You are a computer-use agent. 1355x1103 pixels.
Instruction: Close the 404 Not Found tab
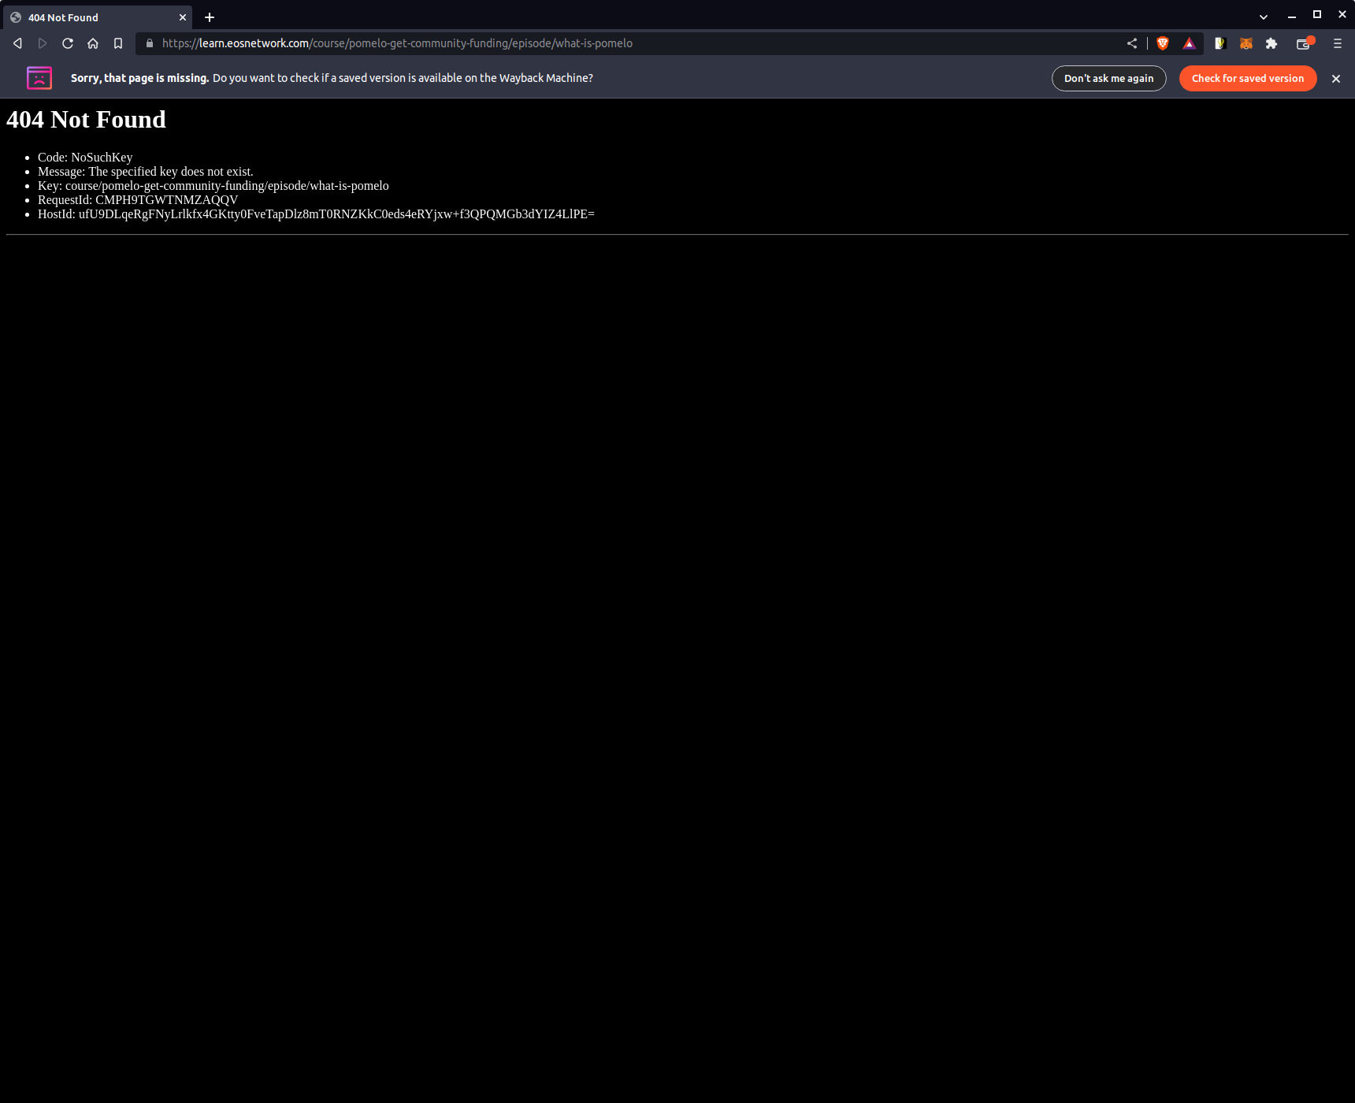(x=183, y=17)
